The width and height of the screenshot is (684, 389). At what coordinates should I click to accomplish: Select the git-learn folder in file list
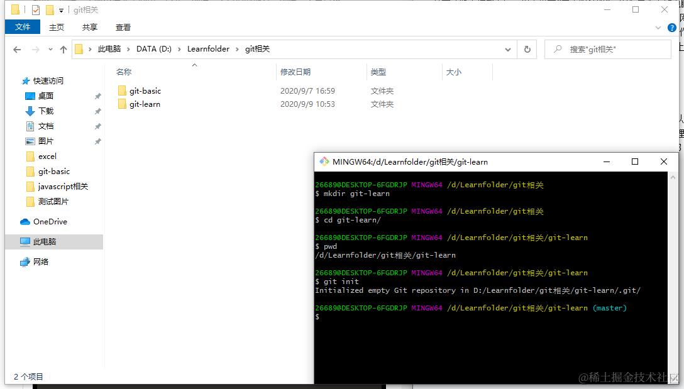pyautogui.click(x=145, y=104)
